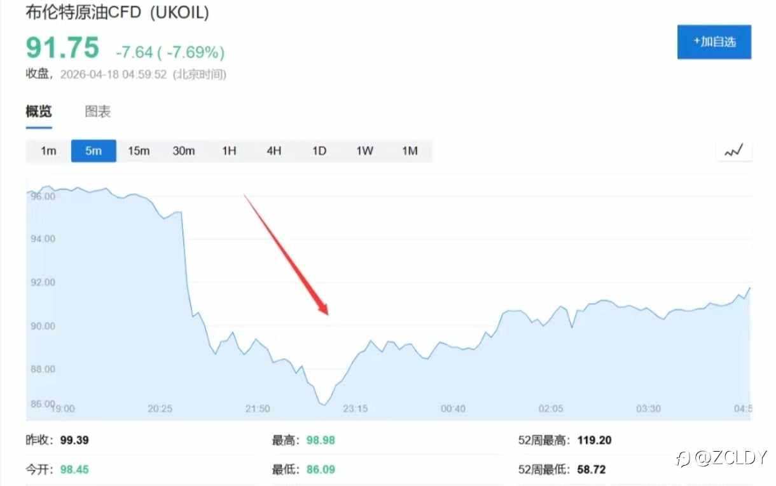Click the 最高 value 98.98
This screenshot has height=486, width=776.
[x=321, y=440]
